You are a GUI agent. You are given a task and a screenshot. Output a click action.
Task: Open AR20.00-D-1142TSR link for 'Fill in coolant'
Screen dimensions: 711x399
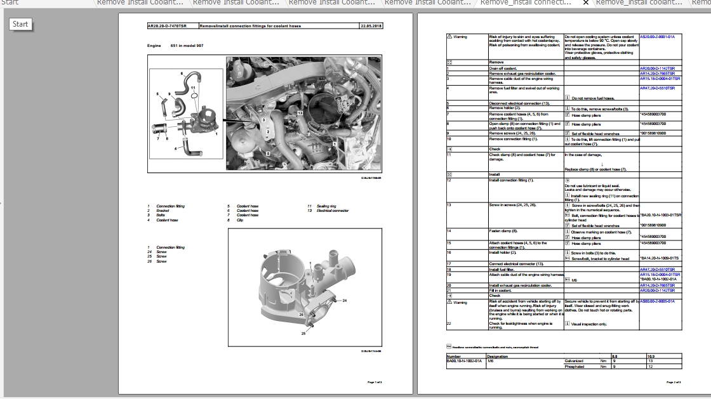[657, 291]
